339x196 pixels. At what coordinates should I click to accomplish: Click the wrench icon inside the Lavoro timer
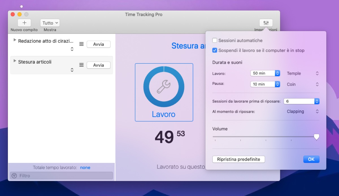[x=164, y=86]
